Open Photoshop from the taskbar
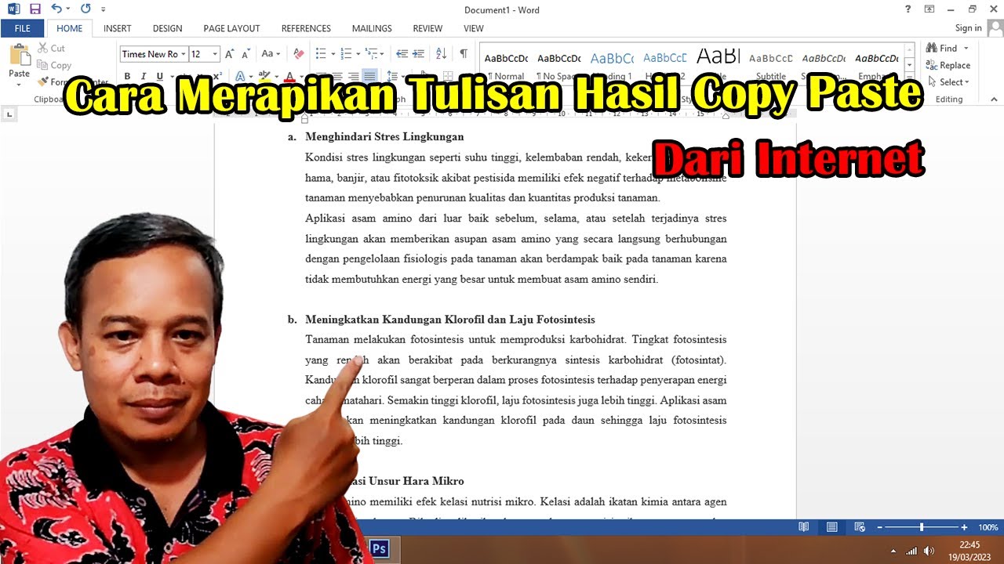This screenshot has width=1004, height=564. 379,548
